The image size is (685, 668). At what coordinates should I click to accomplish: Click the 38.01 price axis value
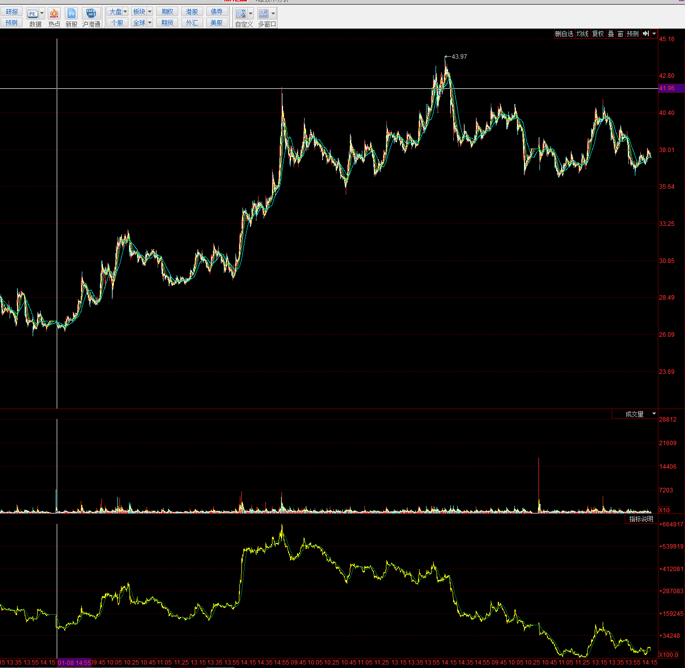point(667,150)
